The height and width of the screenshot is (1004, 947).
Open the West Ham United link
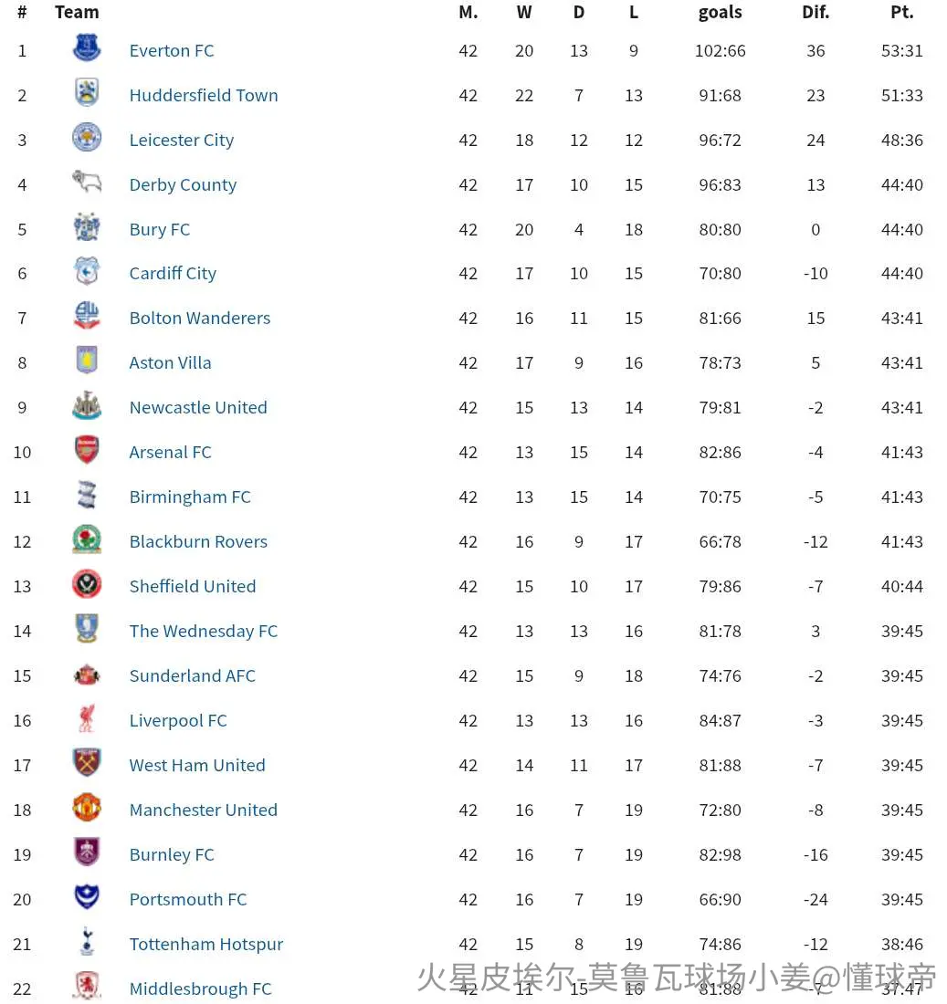tap(197, 765)
